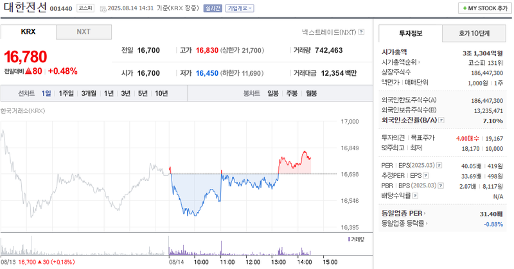
Task: Click the stock code 001440
Action: point(61,9)
